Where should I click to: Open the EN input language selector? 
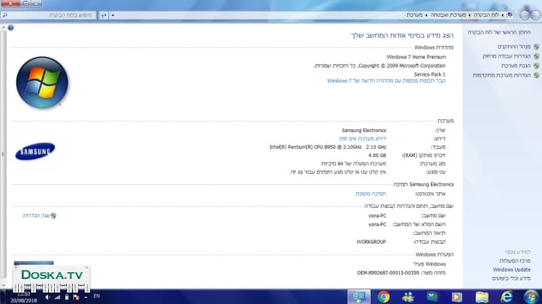pos(96,296)
